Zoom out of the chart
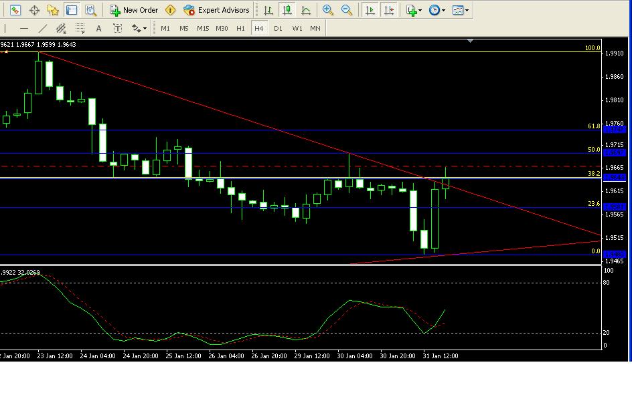 tap(347, 10)
